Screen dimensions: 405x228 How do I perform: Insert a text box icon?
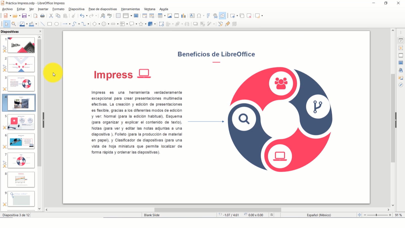(192, 16)
